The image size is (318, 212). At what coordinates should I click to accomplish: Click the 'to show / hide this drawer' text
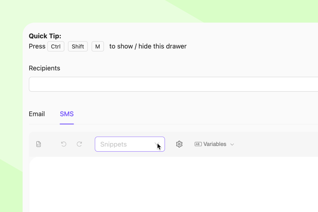click(148, 46)
